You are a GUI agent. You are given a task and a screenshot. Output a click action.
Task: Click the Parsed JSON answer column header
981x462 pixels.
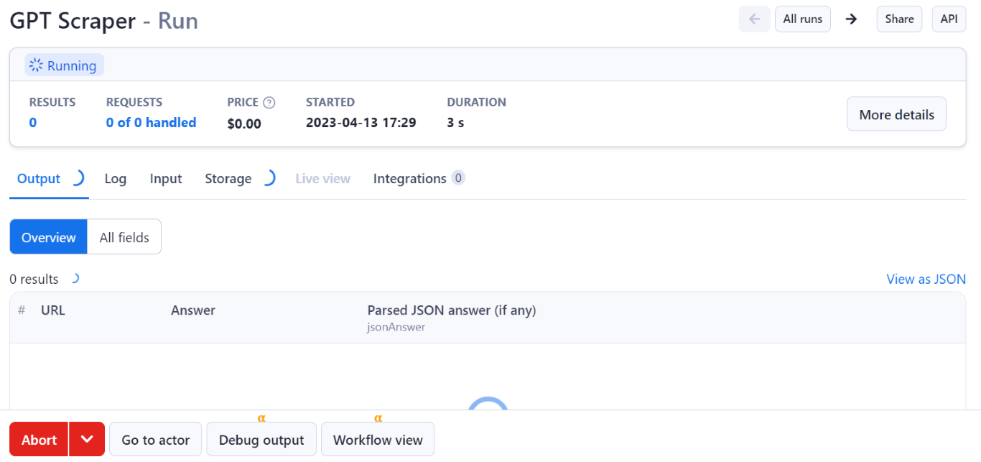[x=452, y=310]
